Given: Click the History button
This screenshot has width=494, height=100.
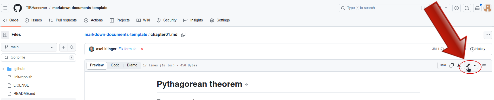Looking at the screenshot, I should pyautogui.click(x=478, y=49).
